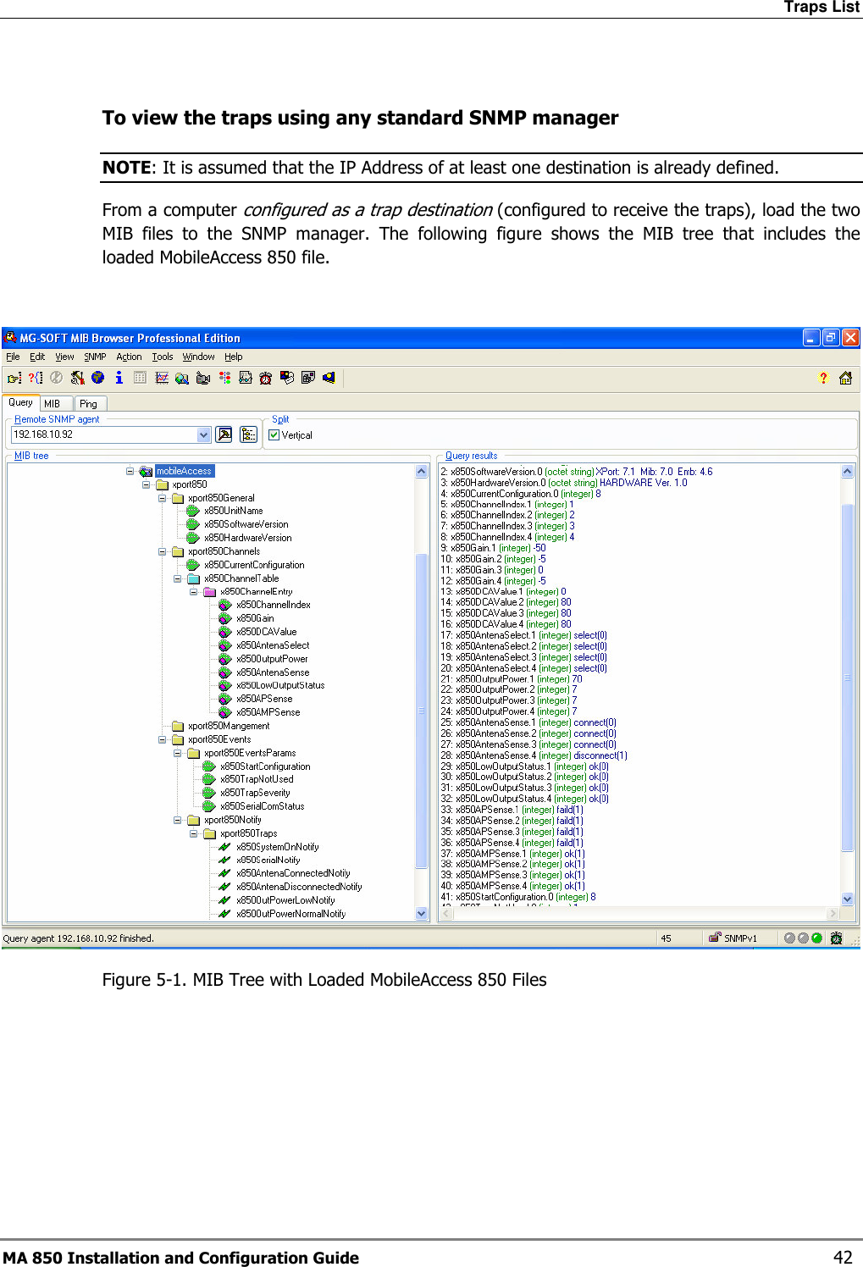
Task: Click the wrench and tools toolbar icon
Action: coord(77,378)
